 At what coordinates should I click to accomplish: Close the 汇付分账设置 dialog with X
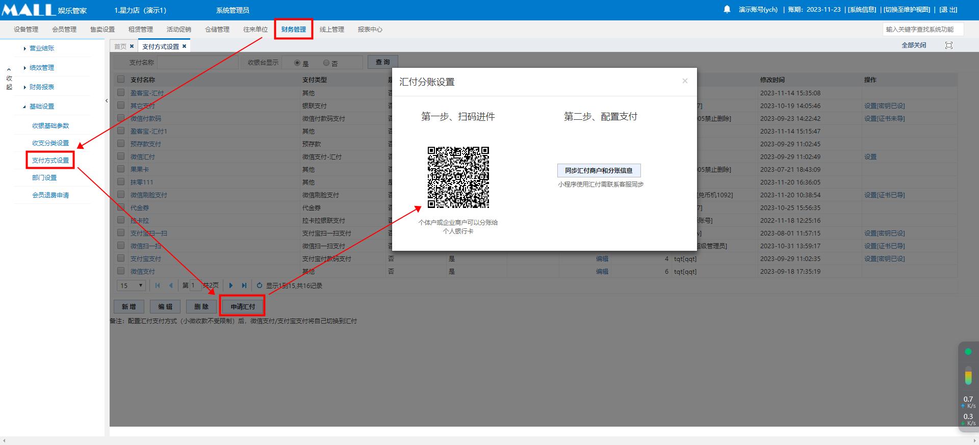685,81
